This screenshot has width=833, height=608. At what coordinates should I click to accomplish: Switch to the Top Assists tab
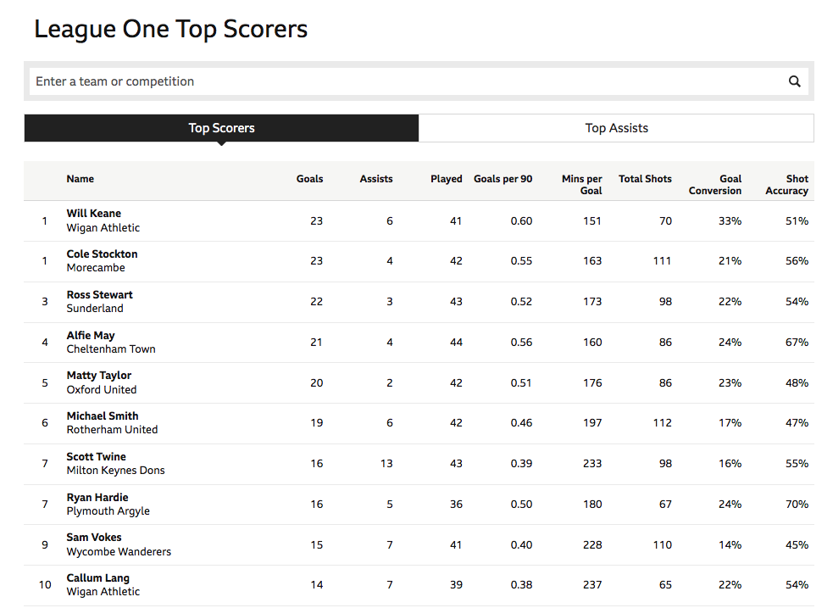click(616, 128)
